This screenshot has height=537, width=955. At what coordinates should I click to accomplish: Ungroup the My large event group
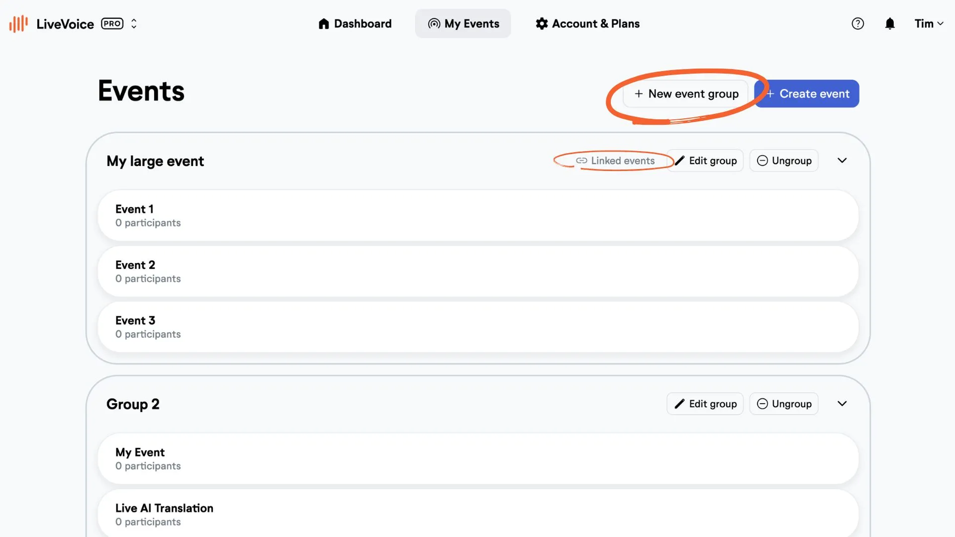coord(784,161)
